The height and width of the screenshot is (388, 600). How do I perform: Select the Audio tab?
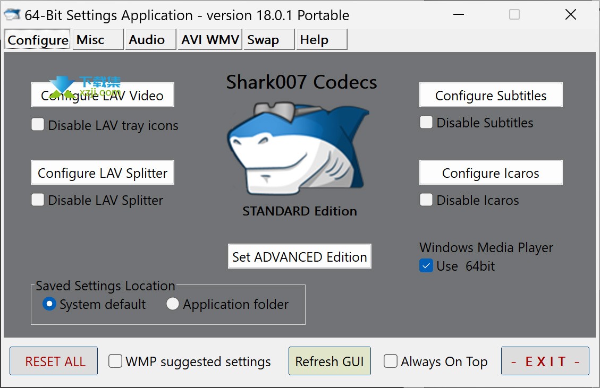coord(150,39)
